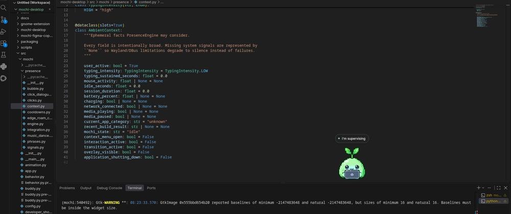Switch to the Debug Console tab
Viewport: 511px width, 214px height.
click(109, 188)
